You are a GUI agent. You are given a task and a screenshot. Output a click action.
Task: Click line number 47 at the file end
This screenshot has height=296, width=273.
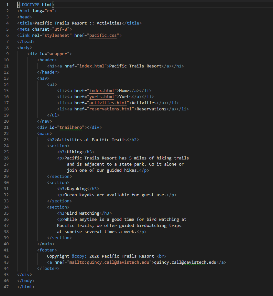tap(6, 287)
